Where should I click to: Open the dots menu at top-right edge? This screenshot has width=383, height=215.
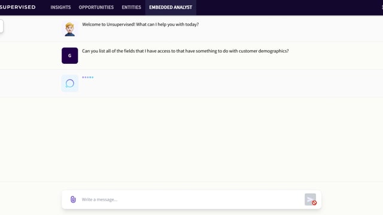382,7
